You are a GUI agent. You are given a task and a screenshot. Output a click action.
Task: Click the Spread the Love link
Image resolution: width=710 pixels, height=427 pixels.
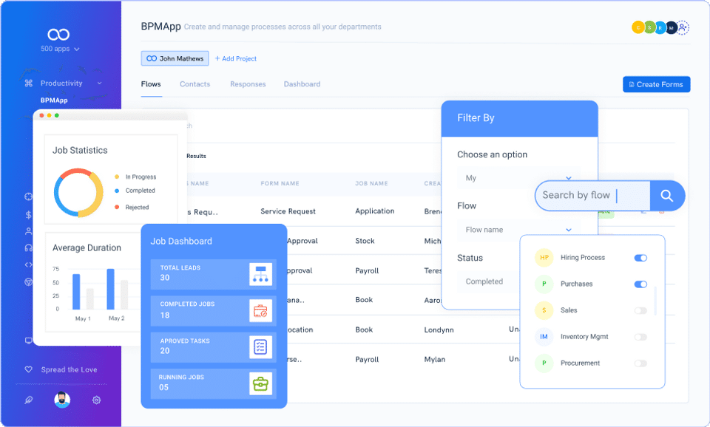click(x=69, y=369)
